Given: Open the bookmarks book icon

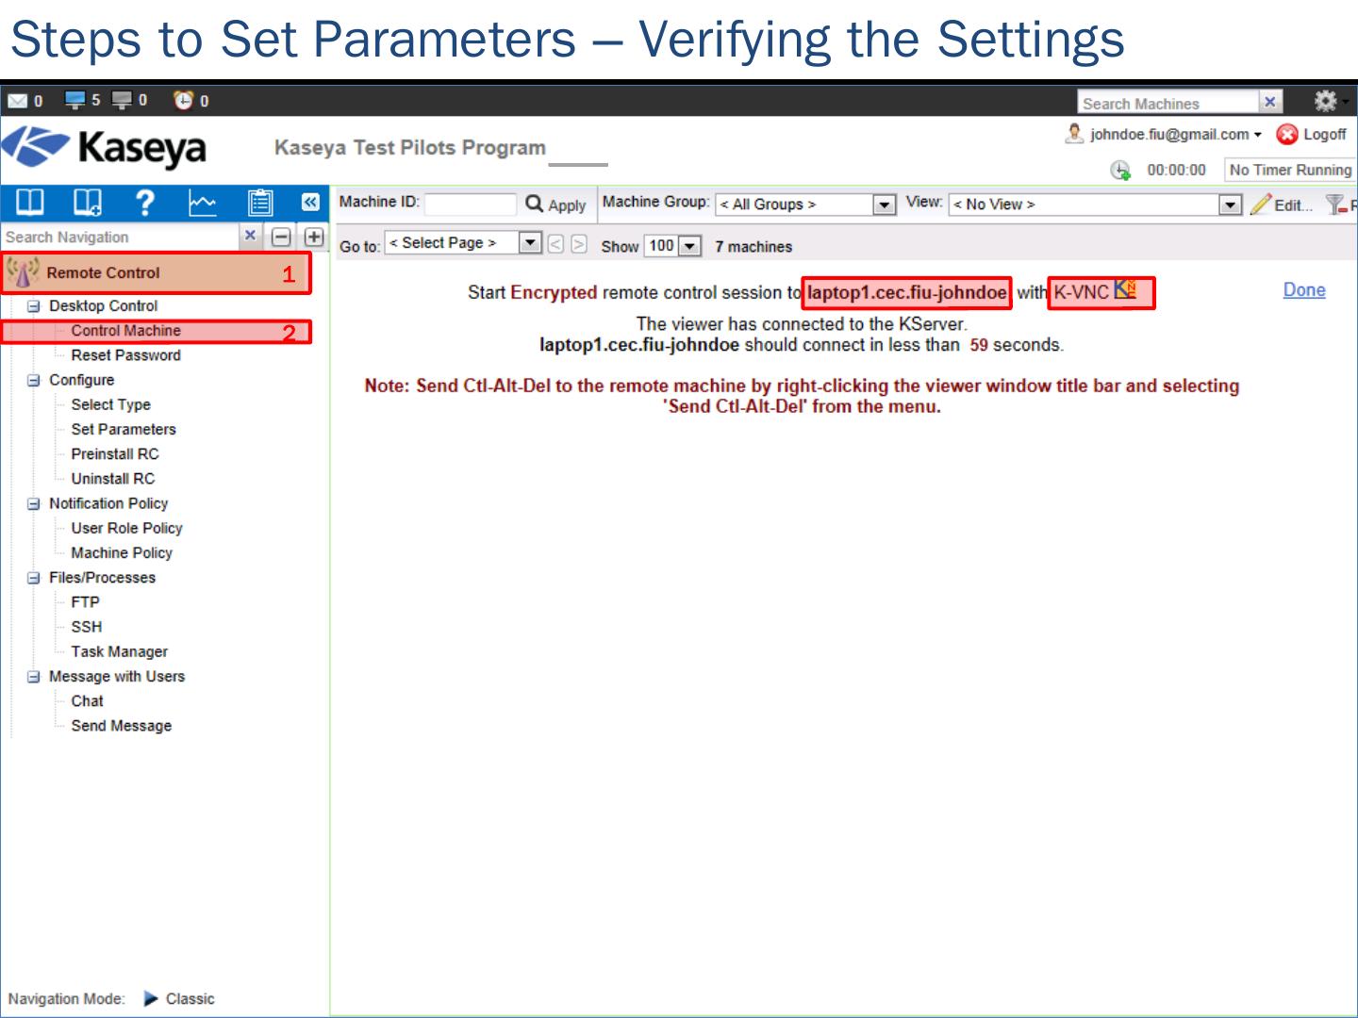Looking at the screenshot, I should [x=30, y=203].
